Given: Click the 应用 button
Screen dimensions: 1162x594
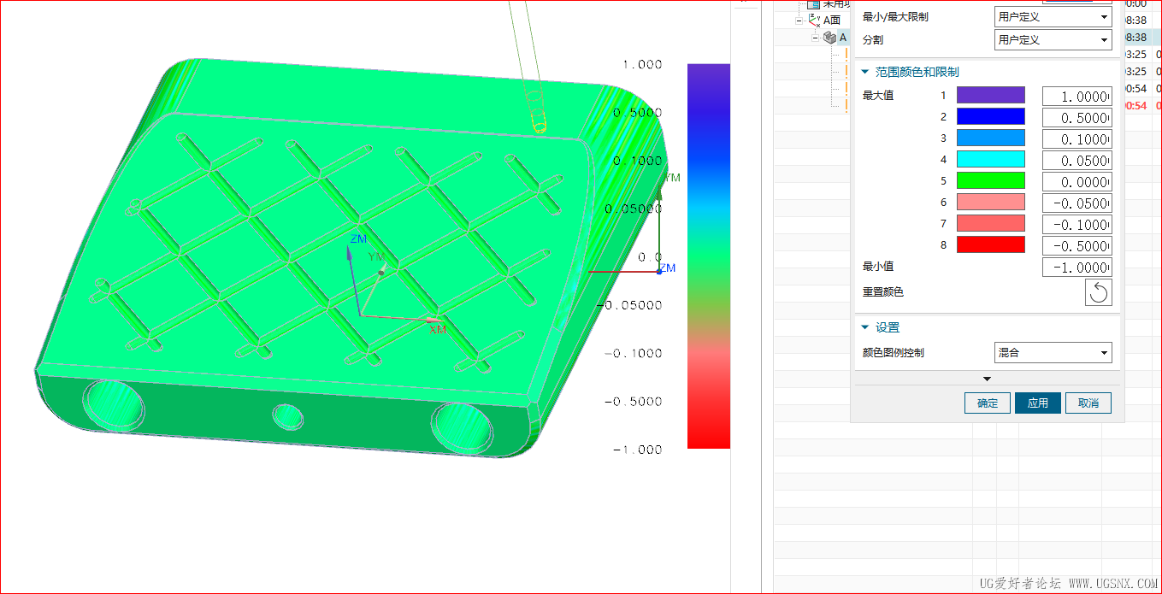Looking at the screenshot, I should click(x=1037, y=403).
